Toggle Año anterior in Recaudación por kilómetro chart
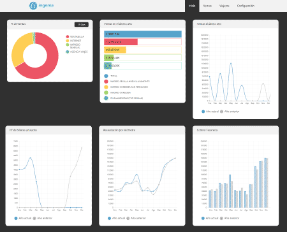Screen dimensions: 287x232 pos(136,218)
